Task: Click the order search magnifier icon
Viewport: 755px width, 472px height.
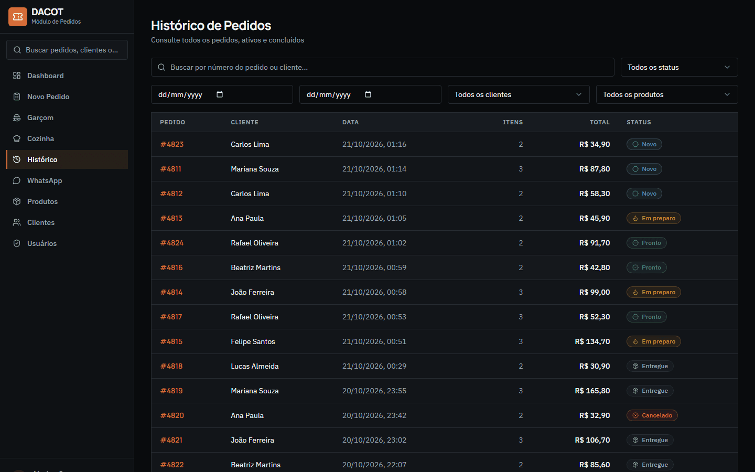Action: click(x=161, y=67)
